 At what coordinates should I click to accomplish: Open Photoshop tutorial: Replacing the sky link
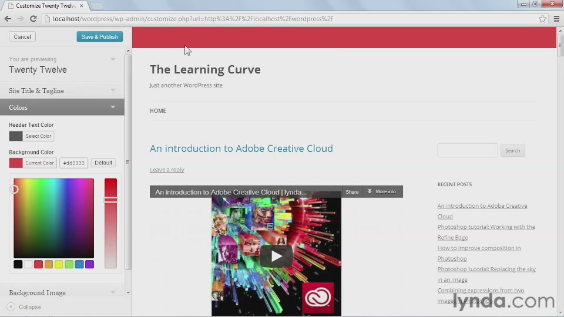(x=486, y=274)
